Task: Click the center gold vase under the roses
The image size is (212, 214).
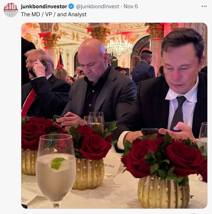Action: [x=89, y=174]
